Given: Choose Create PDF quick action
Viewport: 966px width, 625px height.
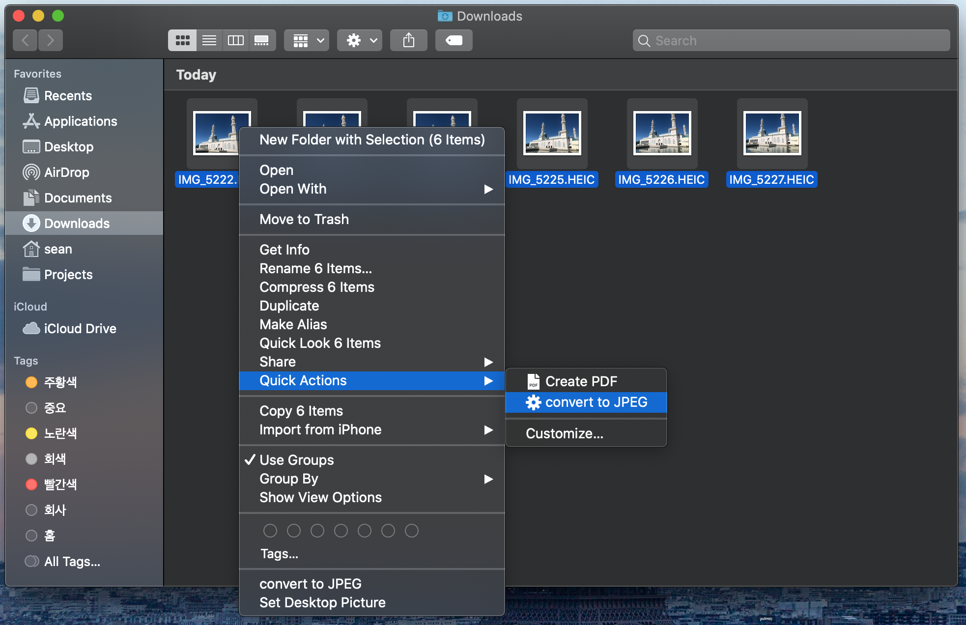Looking at the screenshot, I should click(x=581, y=382).
